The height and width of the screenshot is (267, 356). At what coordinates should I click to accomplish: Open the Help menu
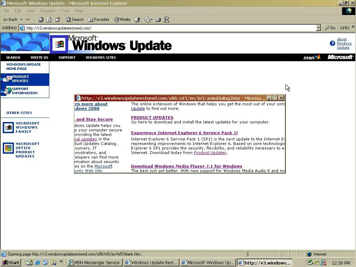click(x=79, y=11)
